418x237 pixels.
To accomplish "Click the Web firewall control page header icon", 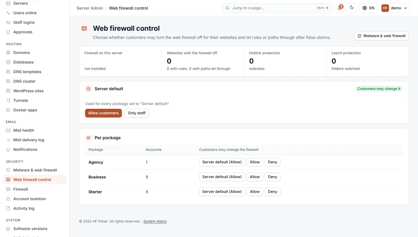I will pyautogui.click(x=84, y=28).
